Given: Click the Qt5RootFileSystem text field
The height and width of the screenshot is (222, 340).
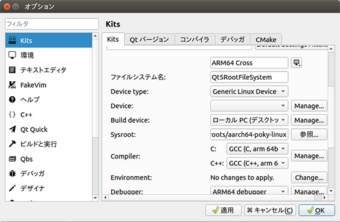Looking at the screenshot, I should 249,77.
